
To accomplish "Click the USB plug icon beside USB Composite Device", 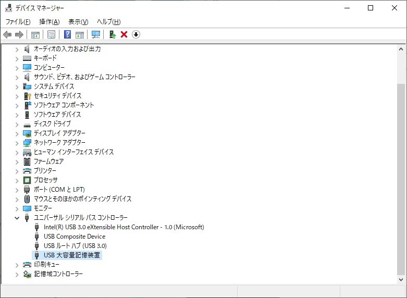I will click(x=36, y=237).
